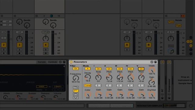
Task: Click the resonator III Pitch knob at +12 st
Action: coord(120,77)
